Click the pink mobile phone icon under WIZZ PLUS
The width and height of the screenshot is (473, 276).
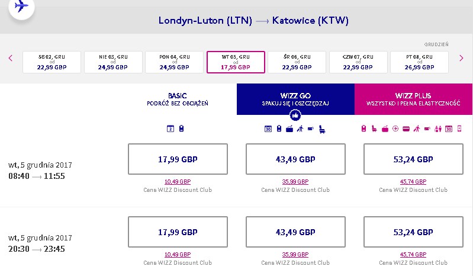[459, 129]
